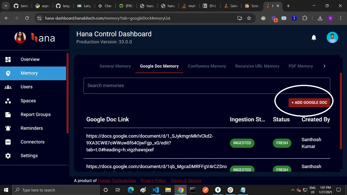Click the Windows taskbar search box
Viewport: 347px width, 195px height.
click(x=56, y=190)
